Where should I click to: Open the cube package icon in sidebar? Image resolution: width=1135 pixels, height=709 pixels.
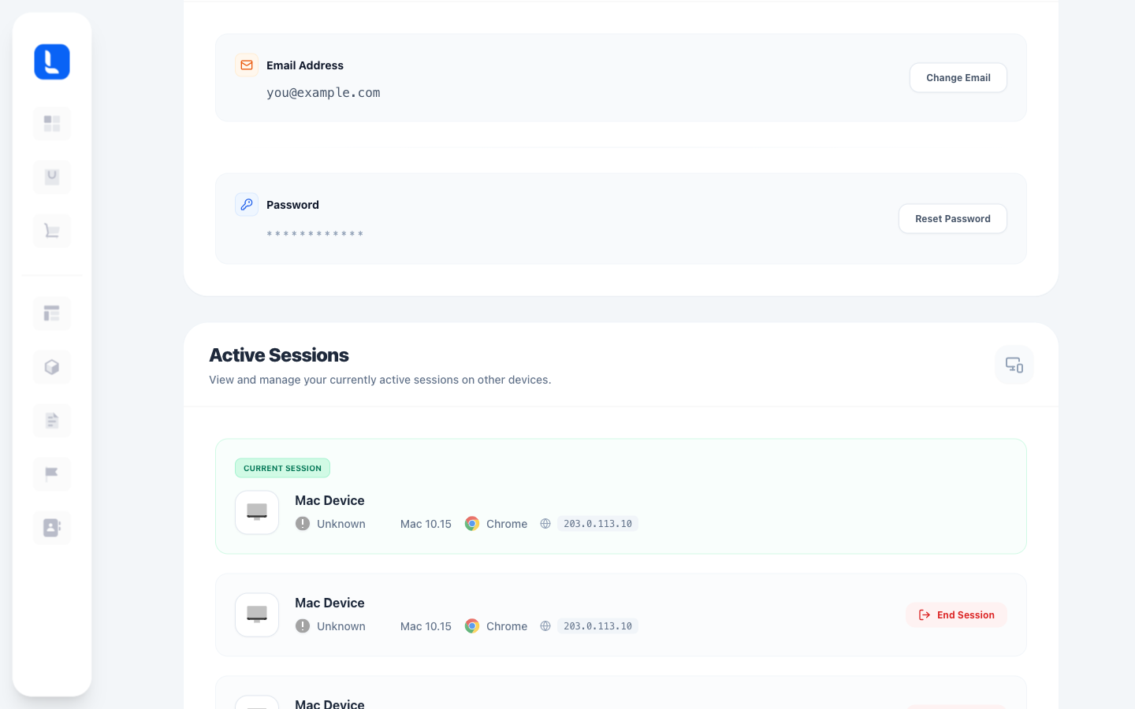52,367
